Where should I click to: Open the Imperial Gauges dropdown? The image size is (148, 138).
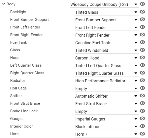pyautogui.click(x=107, y=119)
